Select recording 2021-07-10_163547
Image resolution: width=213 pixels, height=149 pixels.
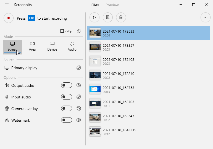coord(149,117)
